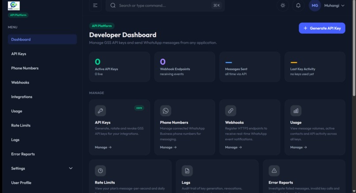Click the API Platform badge under the logo
356x193 pixels.
click(18, 15)
